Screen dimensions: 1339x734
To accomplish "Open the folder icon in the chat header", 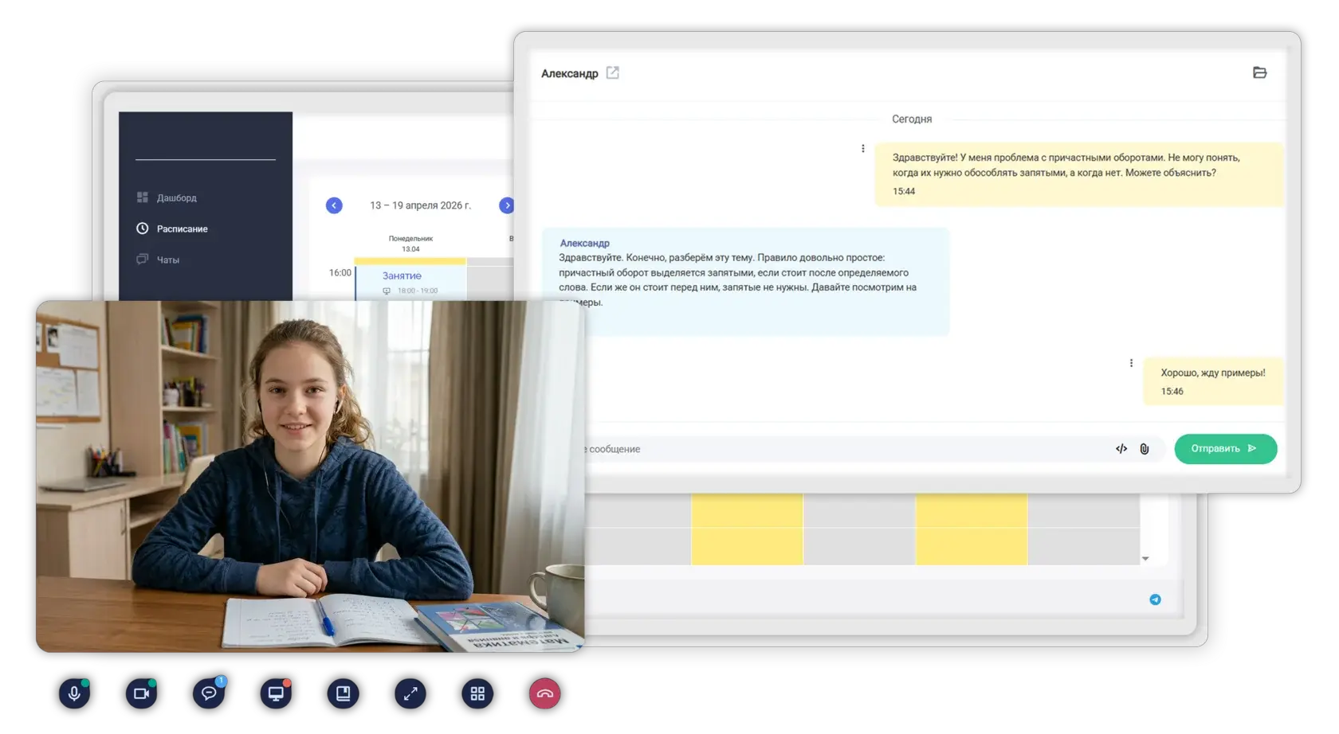I will click(x=1259, y=72).
